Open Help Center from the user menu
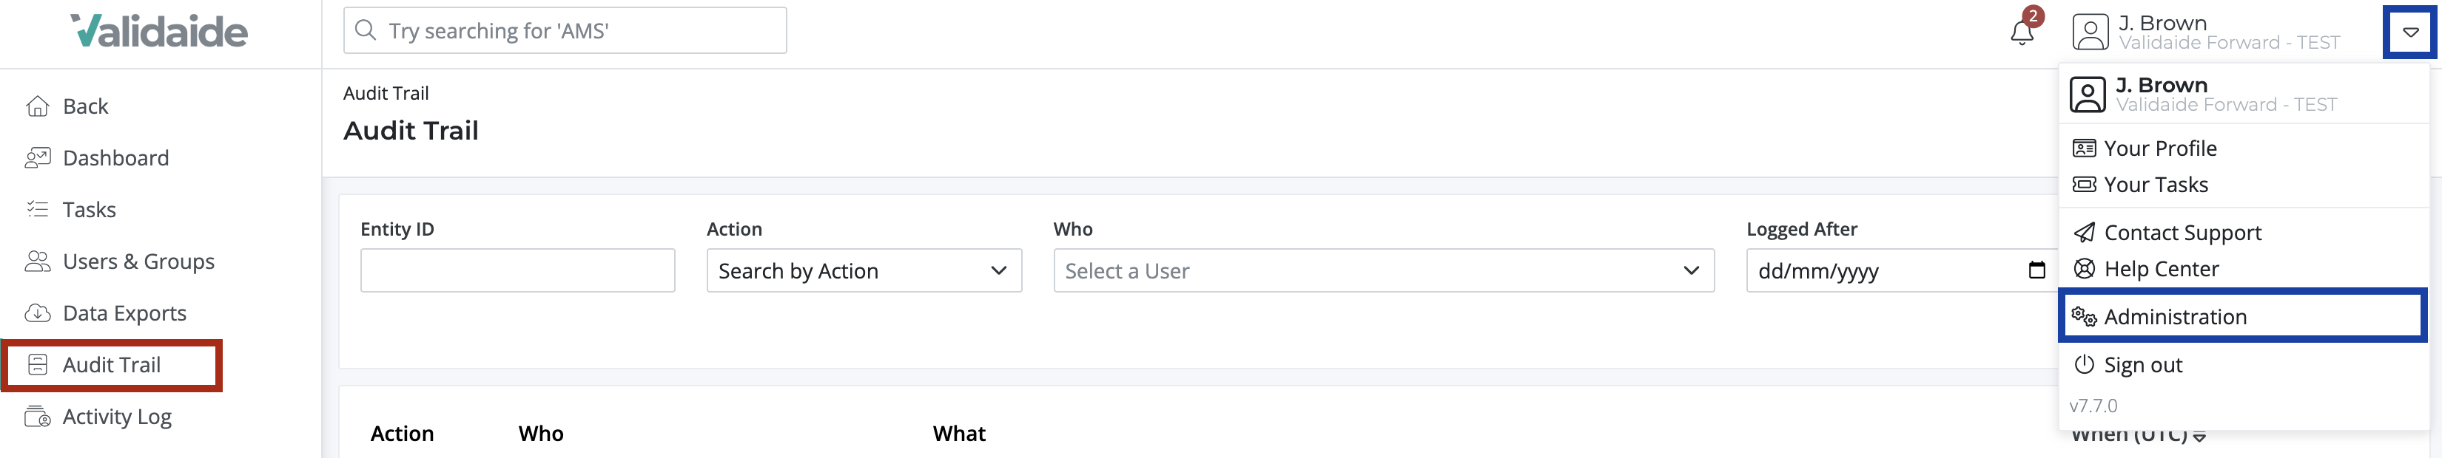The width and height of the screenshot is (2442, 458). click(x=2161, y=268)
